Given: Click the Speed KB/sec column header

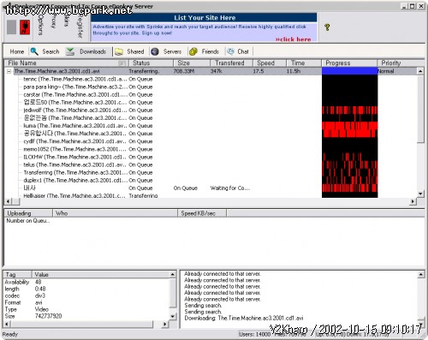Looking at the screenshot, I should point(202,213).
